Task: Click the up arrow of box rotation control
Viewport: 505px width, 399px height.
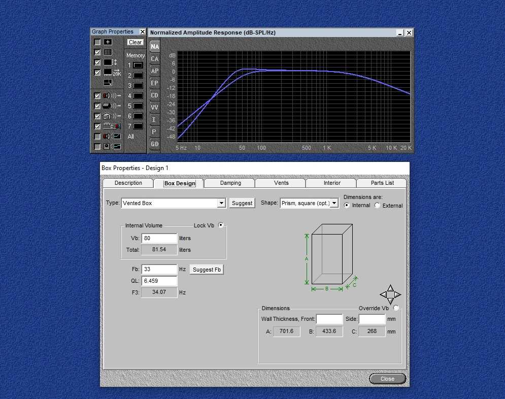Action: click(390, 288)
